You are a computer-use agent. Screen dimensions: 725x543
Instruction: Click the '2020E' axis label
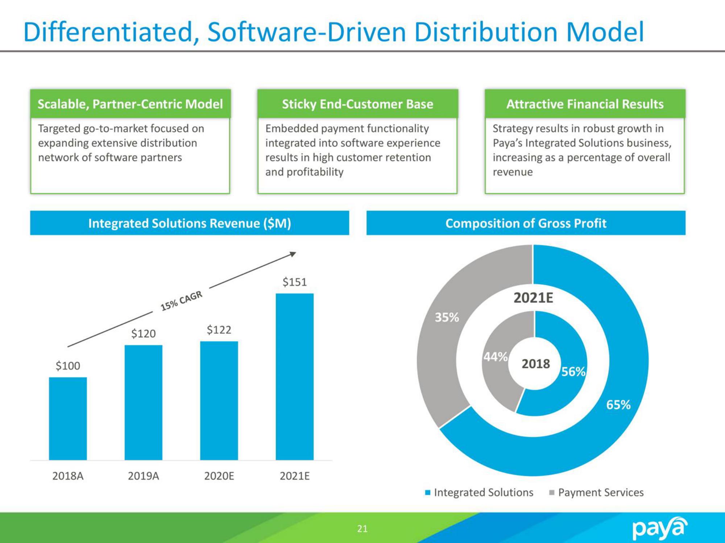click(219, 476)
